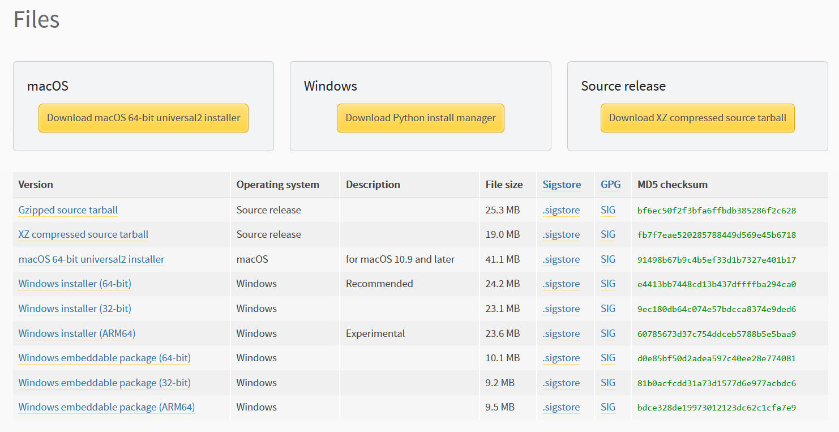
Task: Select the checksum starting with bf6ec50f
Action: 717,211
